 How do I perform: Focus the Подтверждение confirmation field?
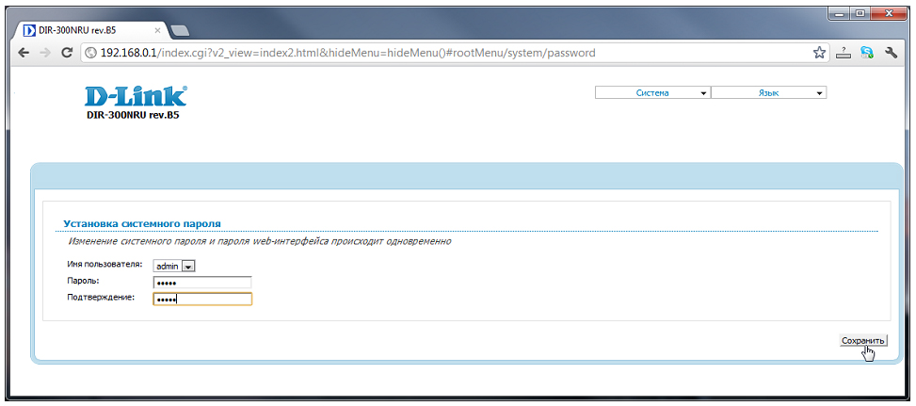[202, 300]
